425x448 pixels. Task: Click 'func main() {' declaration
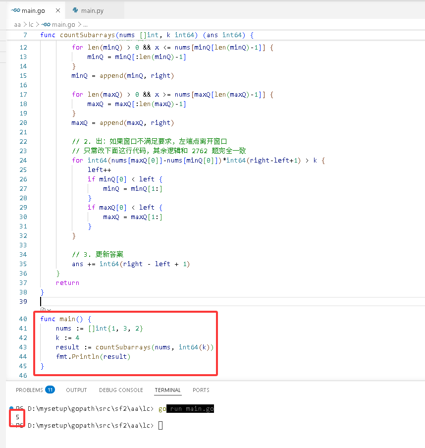coord(65,319)
